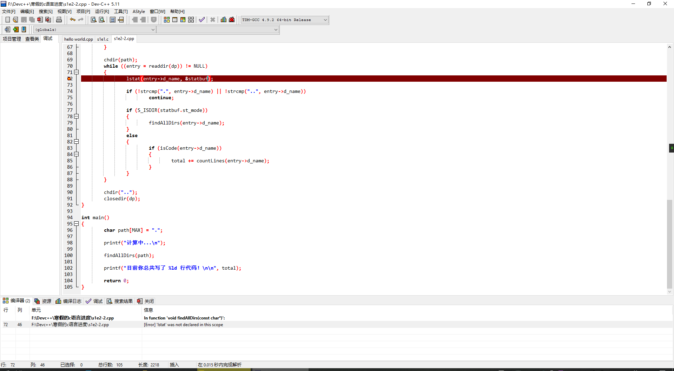Click the Find (magnifier) icon
674x371 pixels.
(94, 20)
